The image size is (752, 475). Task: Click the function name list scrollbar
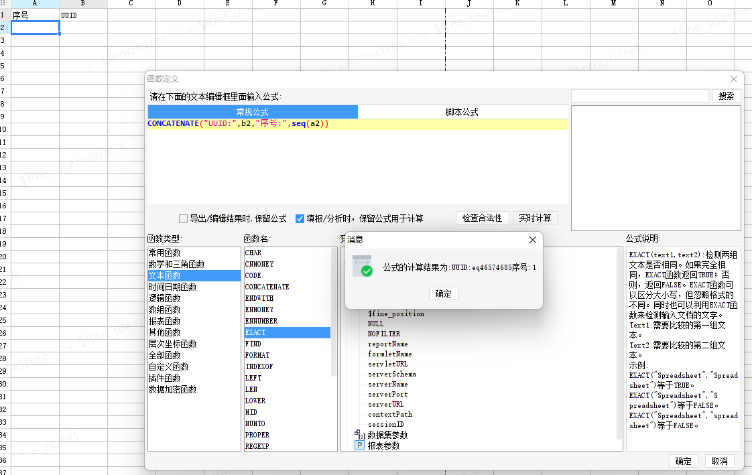click(334, 312)
